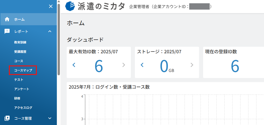Click the 最大有効ID数：2025/07 heading
Viewport: 264px width, 125px height.
[93, 52]
